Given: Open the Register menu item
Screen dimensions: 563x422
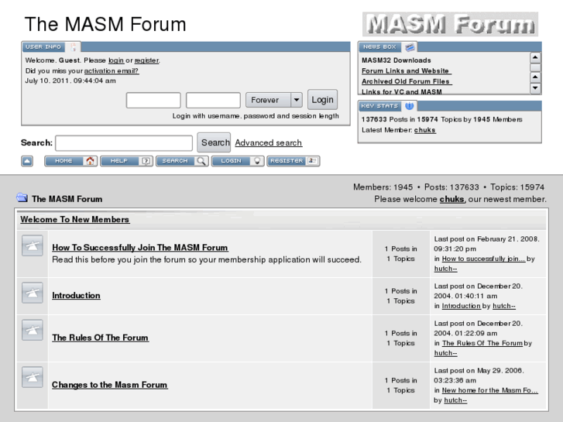Looking at the screenshot, I should point(294,161).
